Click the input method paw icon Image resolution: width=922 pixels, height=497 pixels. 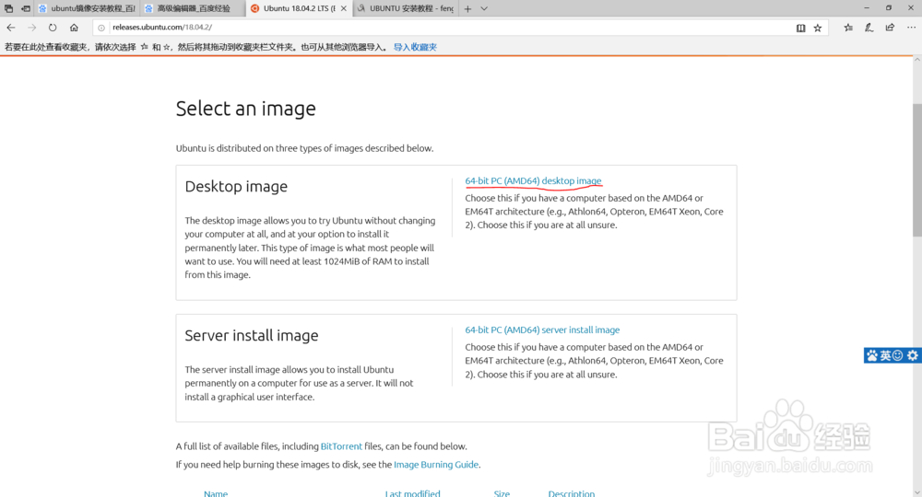pyautogui.click(x=872, y=355)
